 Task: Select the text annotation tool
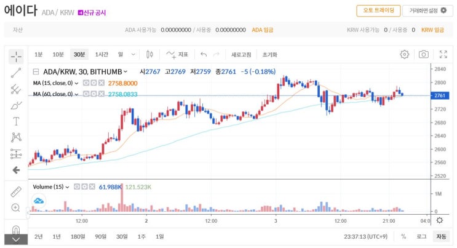click(16, 121)
